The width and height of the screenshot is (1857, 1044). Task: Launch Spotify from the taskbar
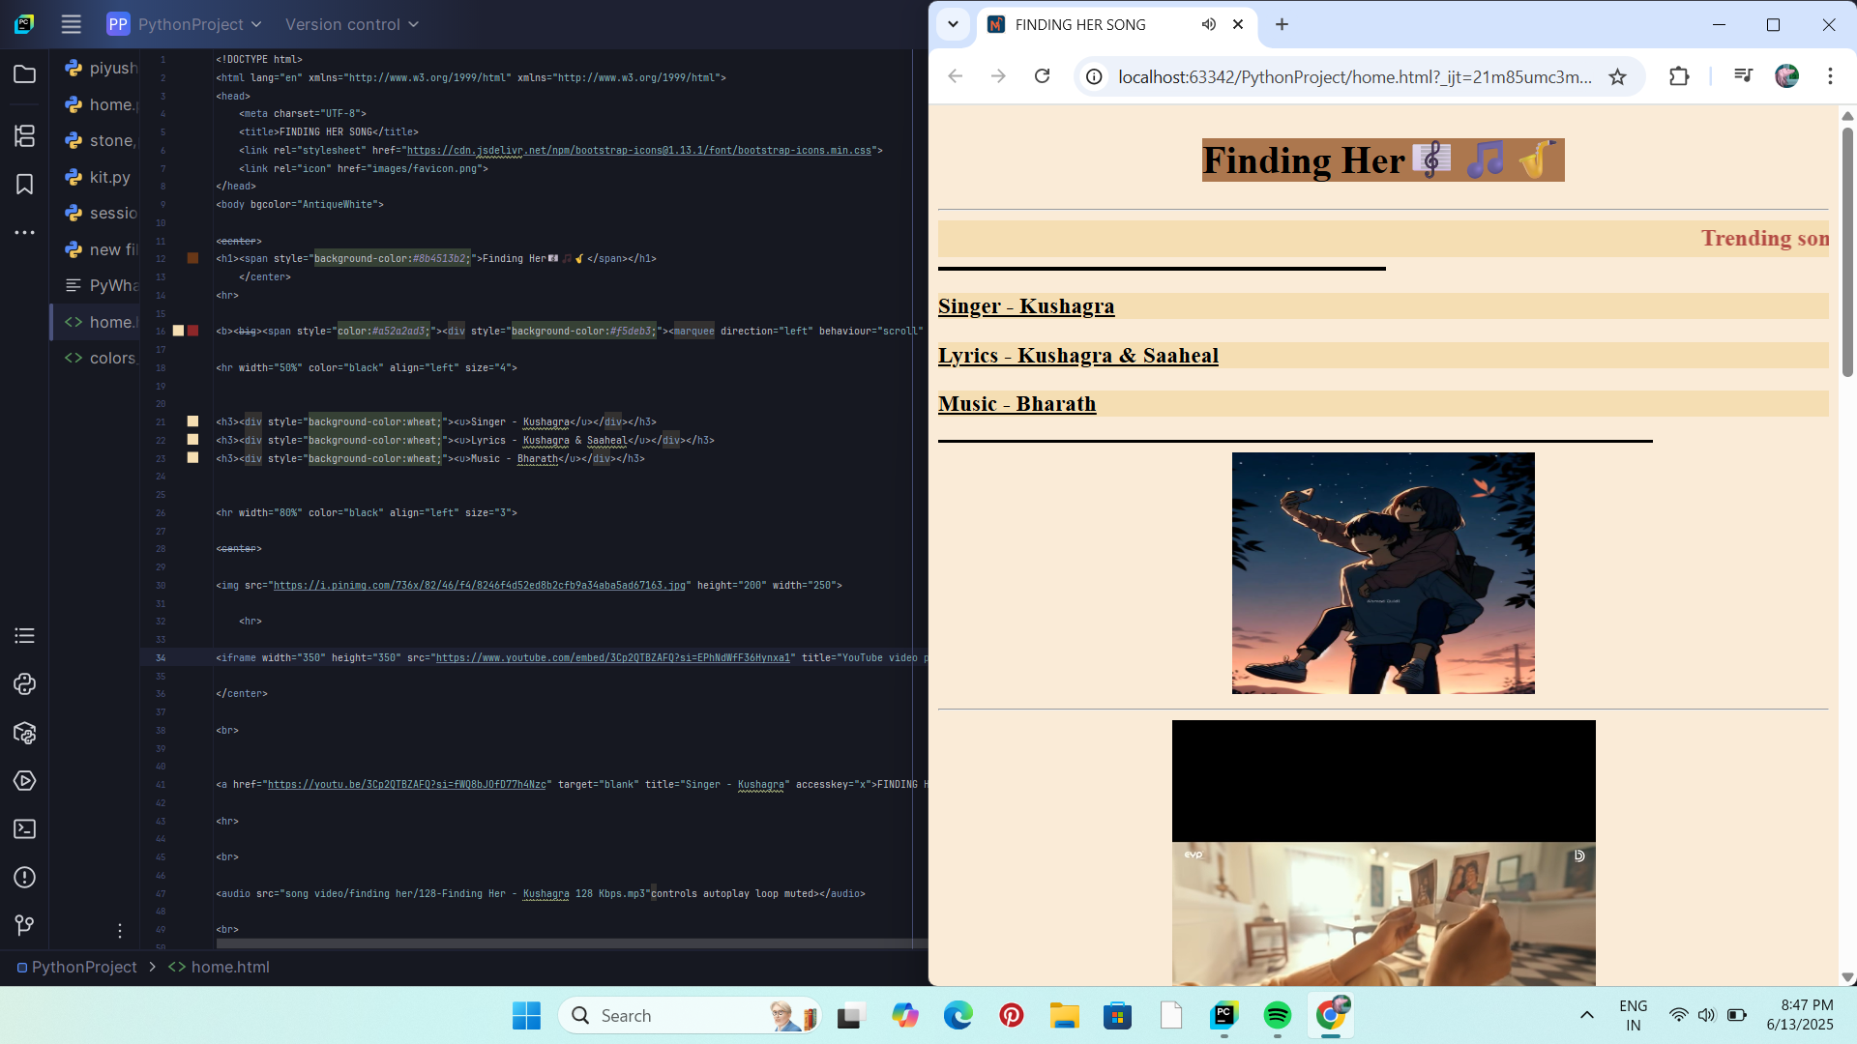[1278, 1015]
